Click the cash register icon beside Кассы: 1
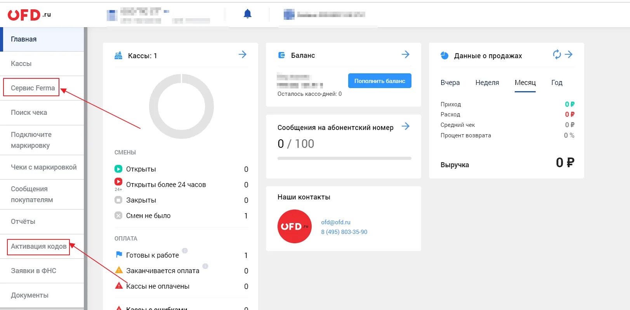The image size is (630, 310). pyautogui.click(x=118, y=55)
